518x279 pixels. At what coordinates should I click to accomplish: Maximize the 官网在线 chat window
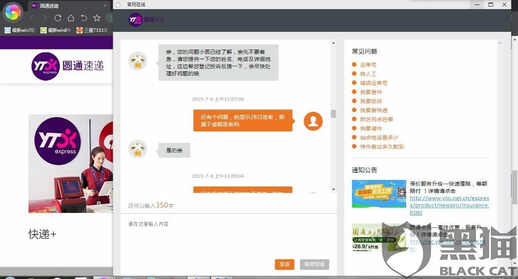tap(491, 5)
